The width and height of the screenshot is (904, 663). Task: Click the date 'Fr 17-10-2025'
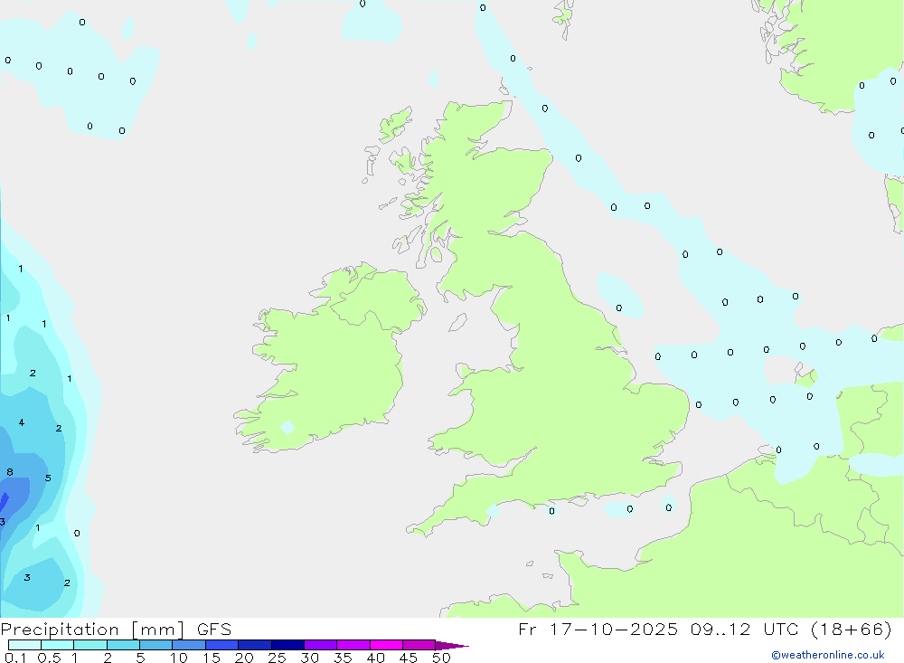[x=598, y=629]
